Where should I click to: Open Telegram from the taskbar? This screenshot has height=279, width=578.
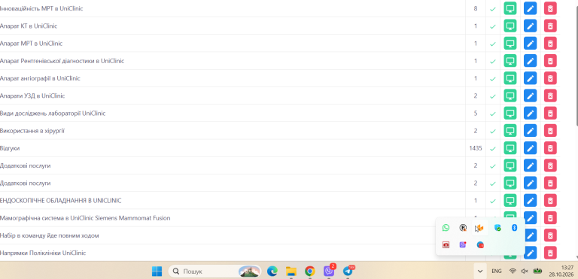point(348,271)
